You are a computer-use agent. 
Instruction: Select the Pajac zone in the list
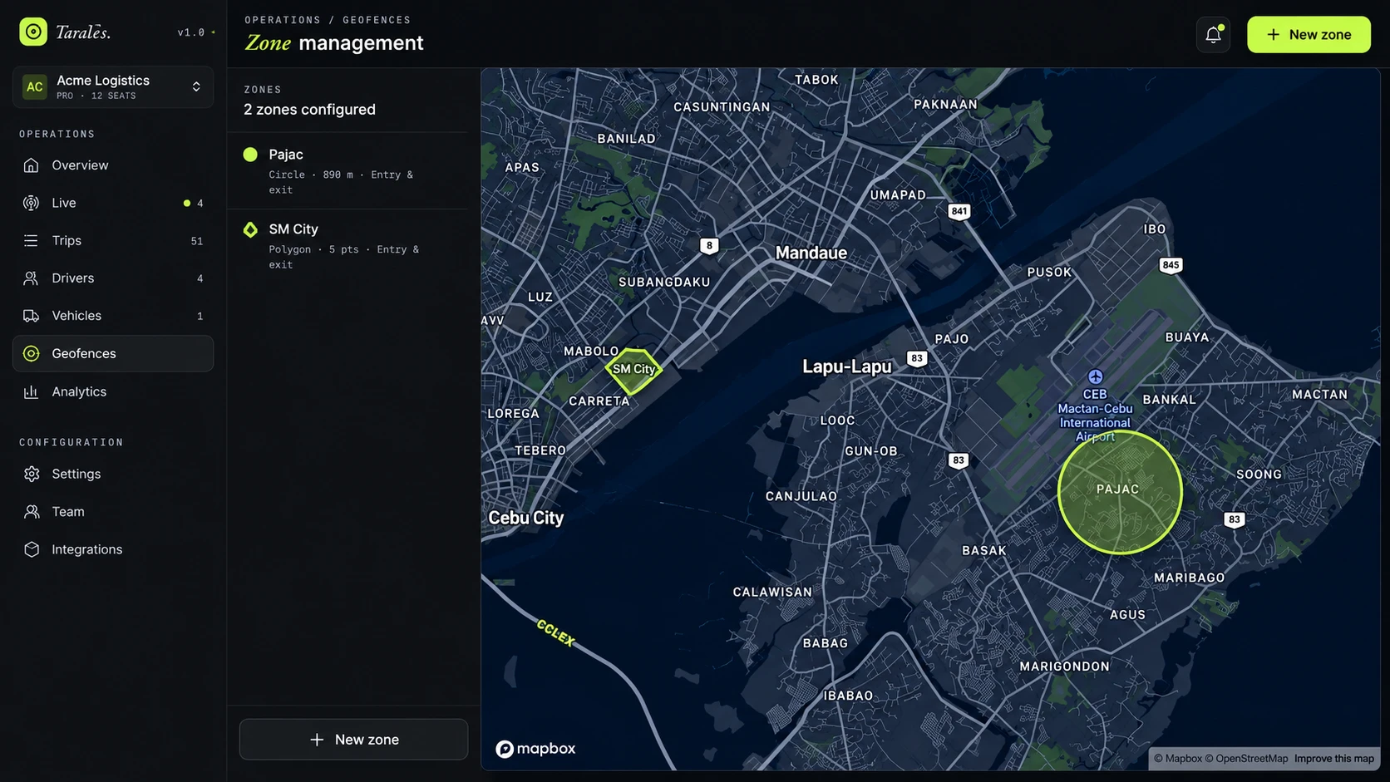coord(347,171)
